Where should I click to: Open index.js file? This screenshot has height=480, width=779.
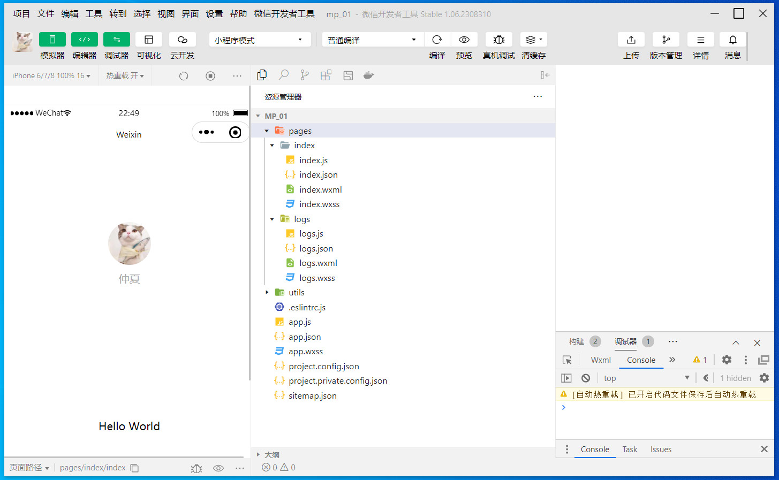tap(313, 161)
